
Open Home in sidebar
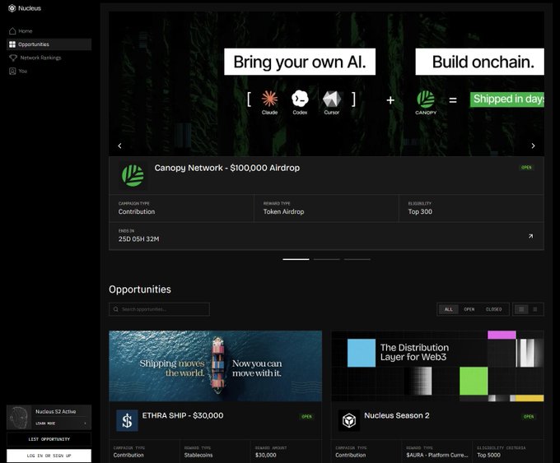point(49,31)
